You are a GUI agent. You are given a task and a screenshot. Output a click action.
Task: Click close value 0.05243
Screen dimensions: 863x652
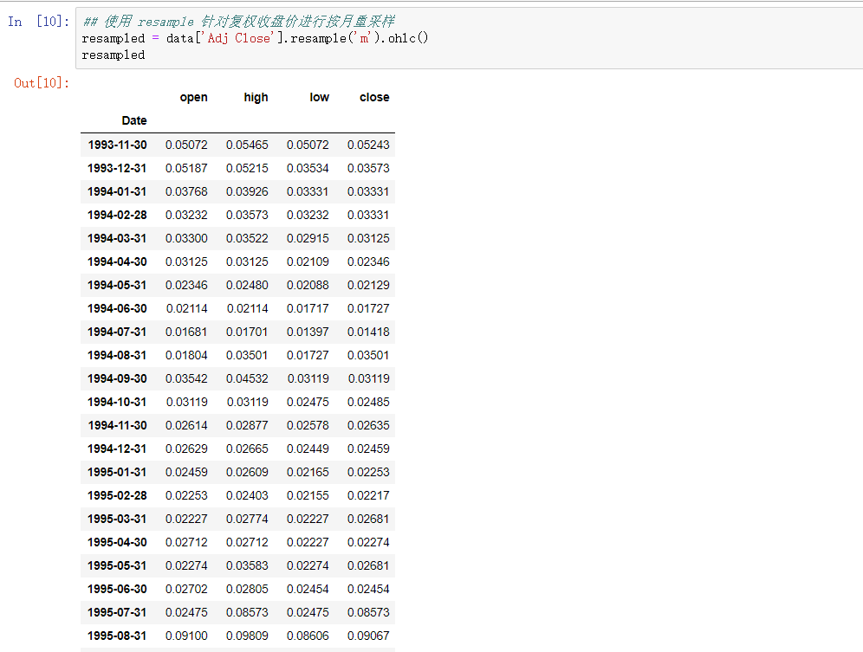[368, 145]
